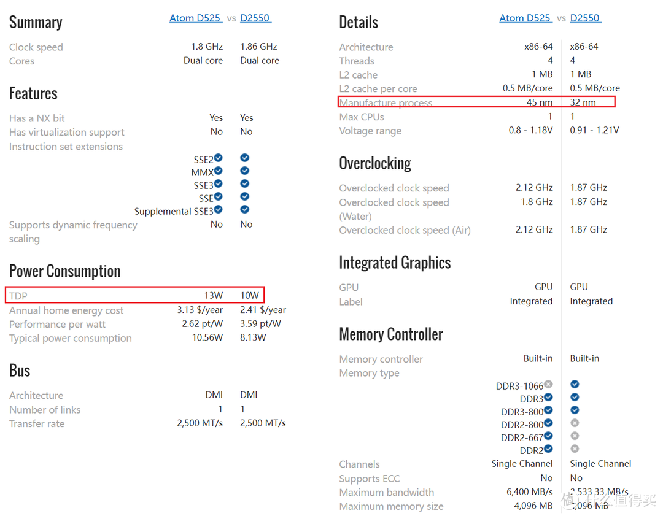Click the Overclocked clock speed (Air) label
The height and width of the screenshot is (516, 663).
405,230
